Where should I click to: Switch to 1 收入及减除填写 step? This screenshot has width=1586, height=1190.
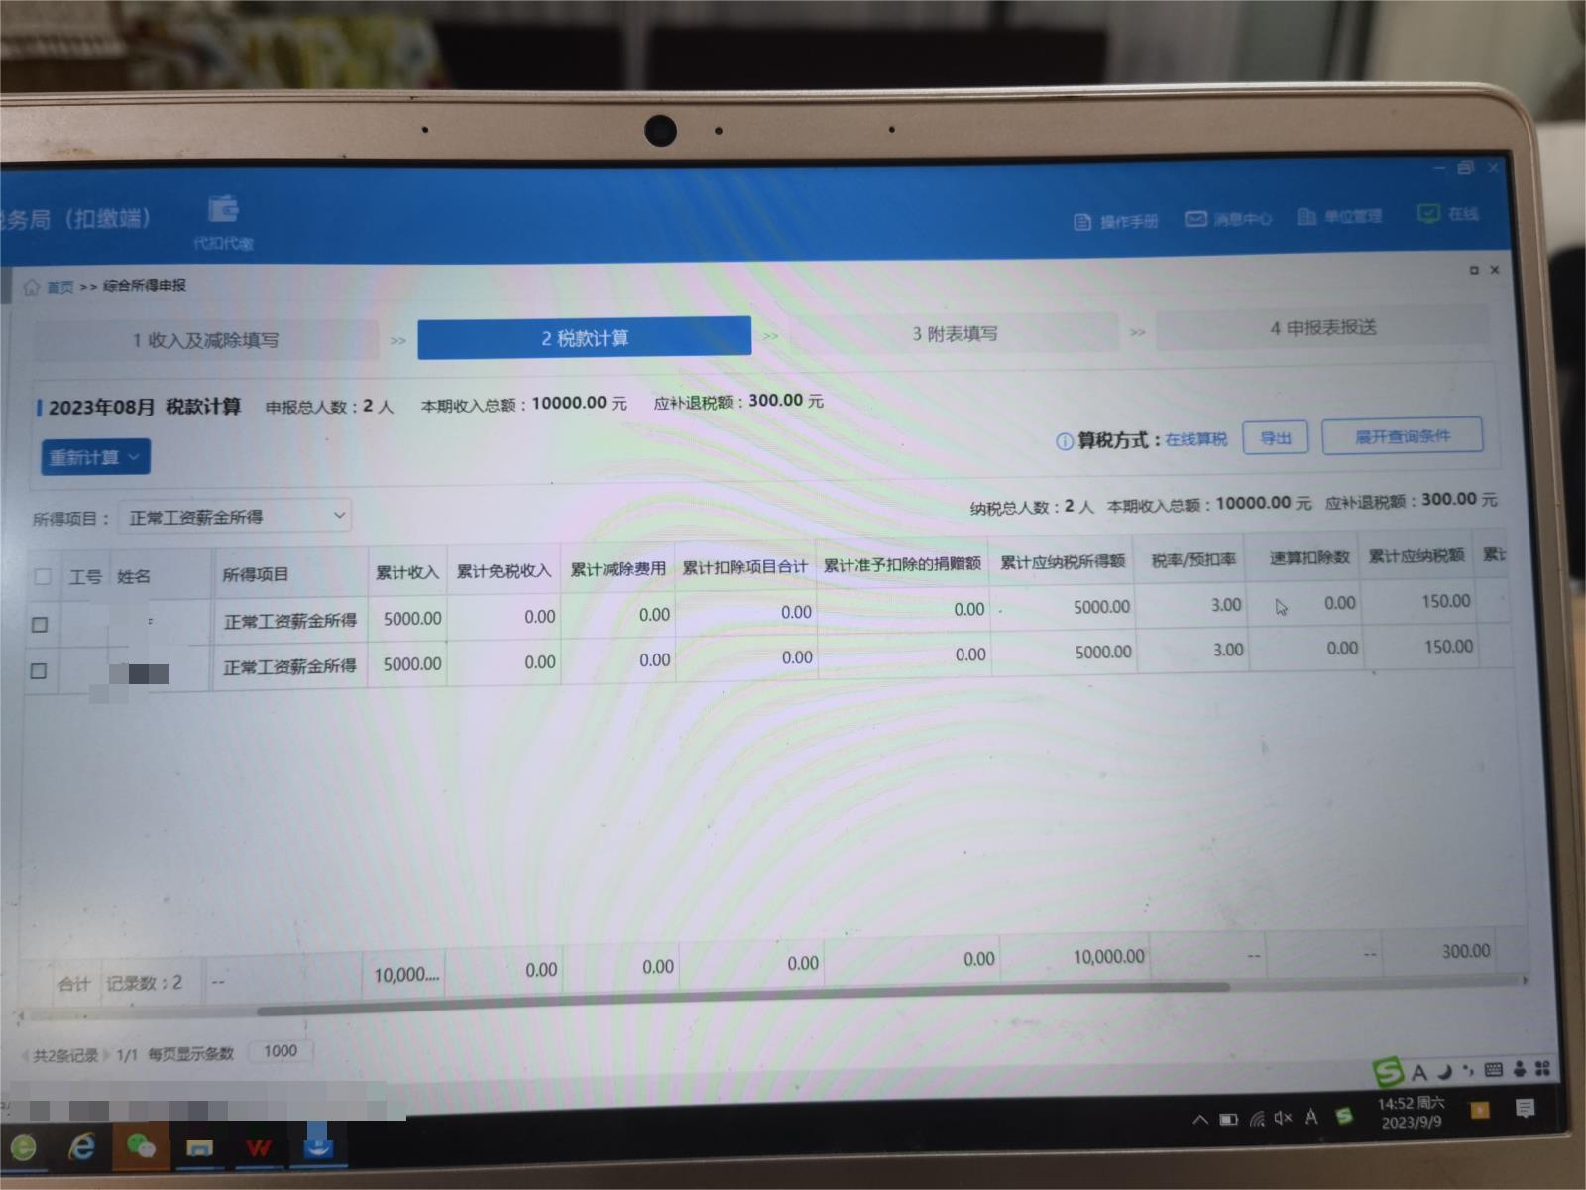[206, 340]
